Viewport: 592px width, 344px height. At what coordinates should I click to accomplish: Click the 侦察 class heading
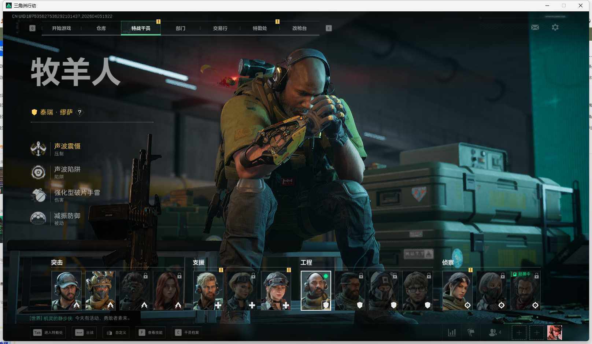coord(448,263)
